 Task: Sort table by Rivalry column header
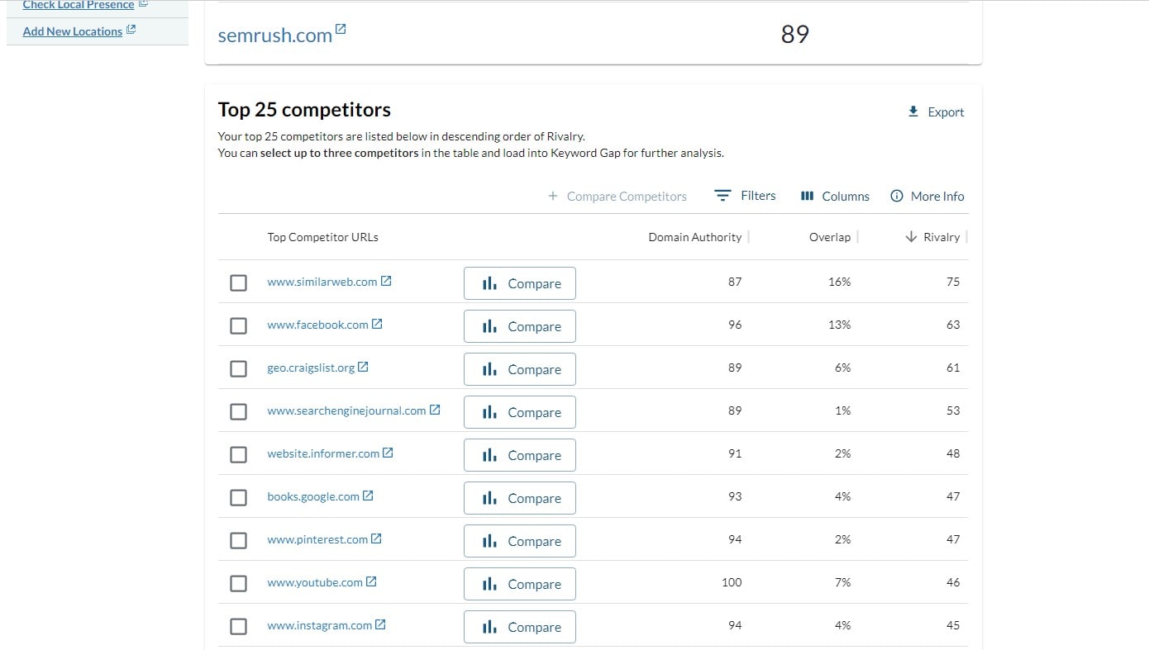[x=942, y=237]
